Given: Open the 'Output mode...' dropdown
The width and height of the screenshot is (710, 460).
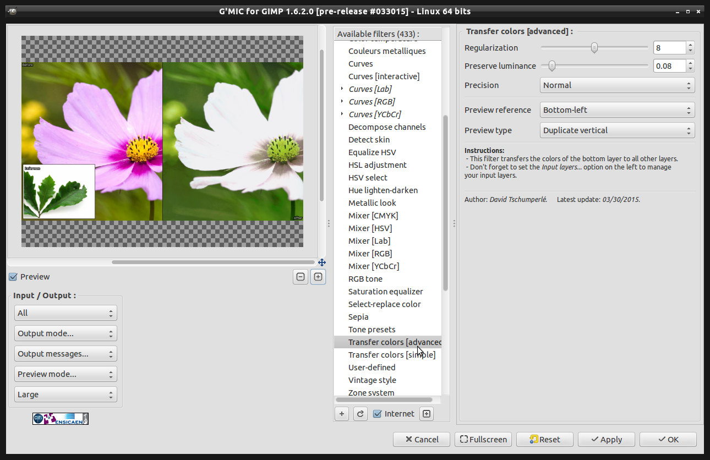Looking at the screenshot, I should 65,333.
